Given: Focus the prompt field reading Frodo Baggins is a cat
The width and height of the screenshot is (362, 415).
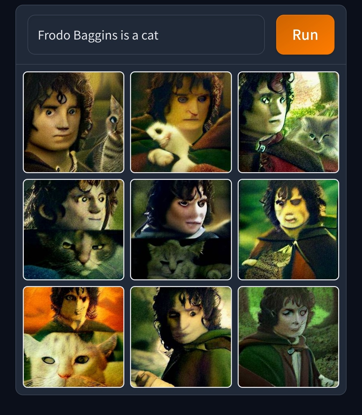Looking at the screenshot, I should tap(146, 34).
